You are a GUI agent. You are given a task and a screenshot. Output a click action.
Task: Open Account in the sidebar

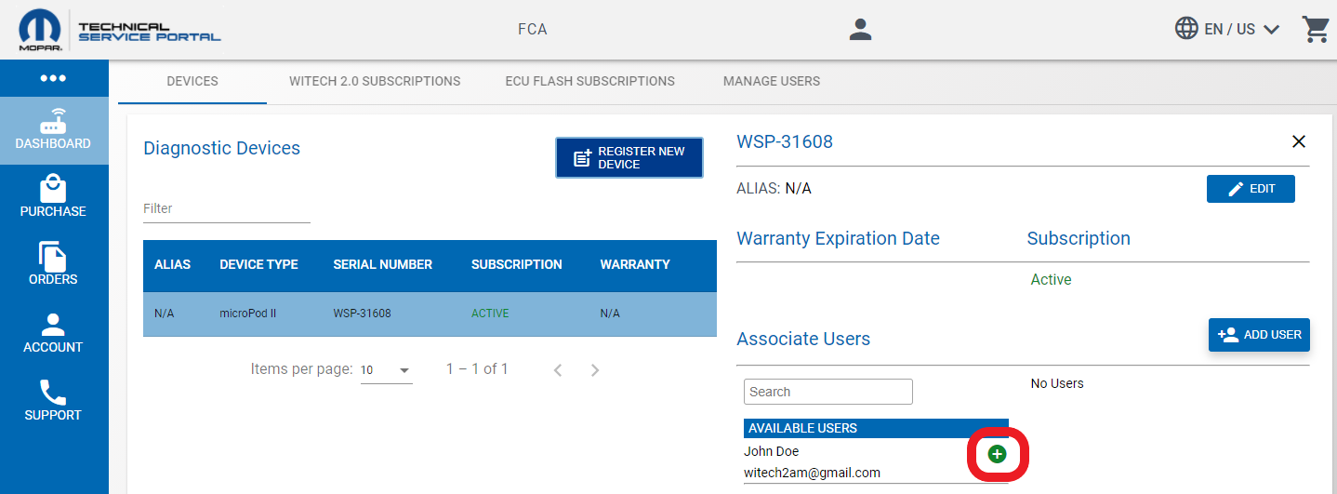coord(53,334)
